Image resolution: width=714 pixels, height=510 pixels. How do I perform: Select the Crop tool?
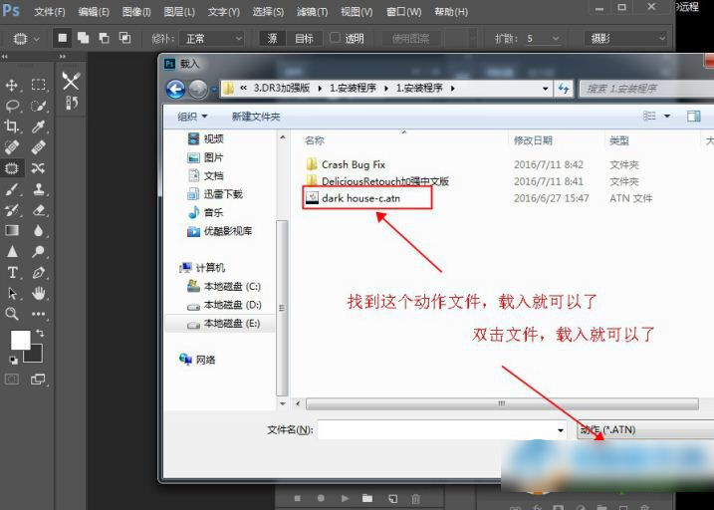[x=11, y=127]
